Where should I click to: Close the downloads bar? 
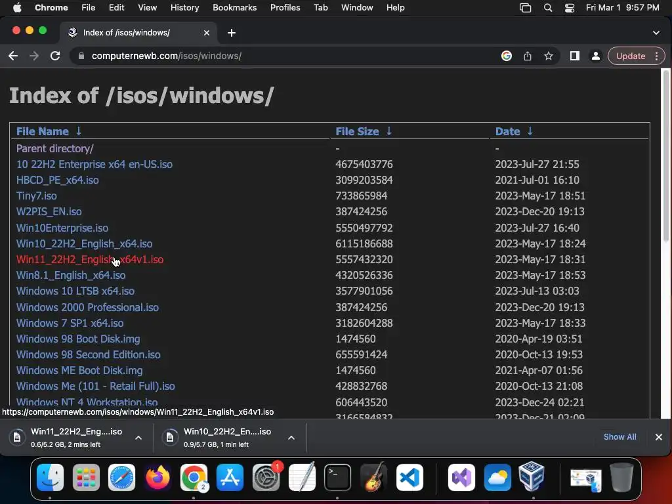pos(659,436)
